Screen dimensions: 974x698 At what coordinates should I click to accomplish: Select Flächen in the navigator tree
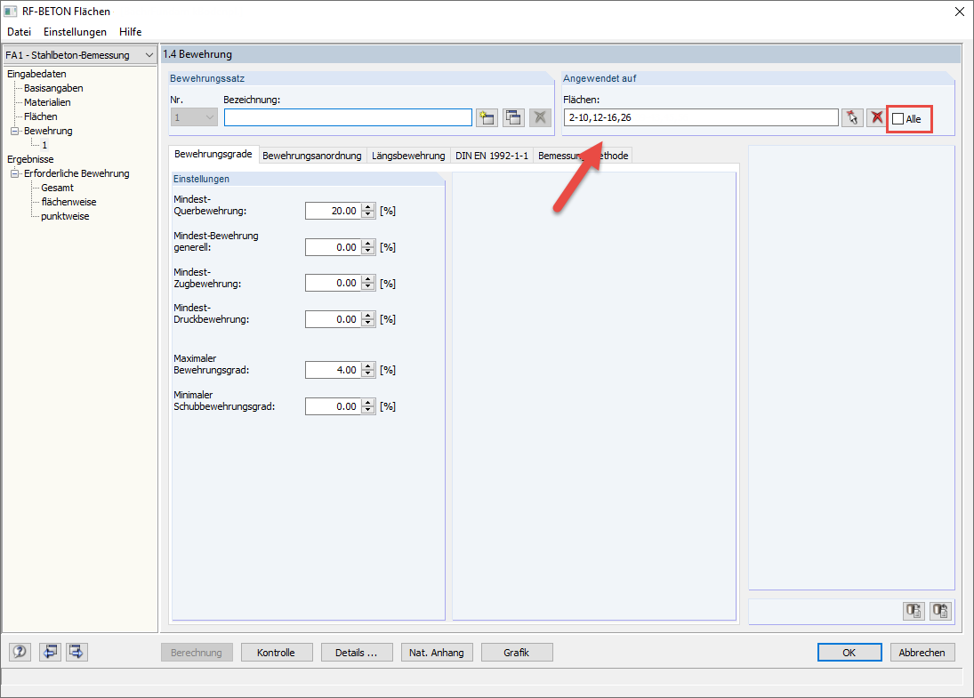point(40,116)
